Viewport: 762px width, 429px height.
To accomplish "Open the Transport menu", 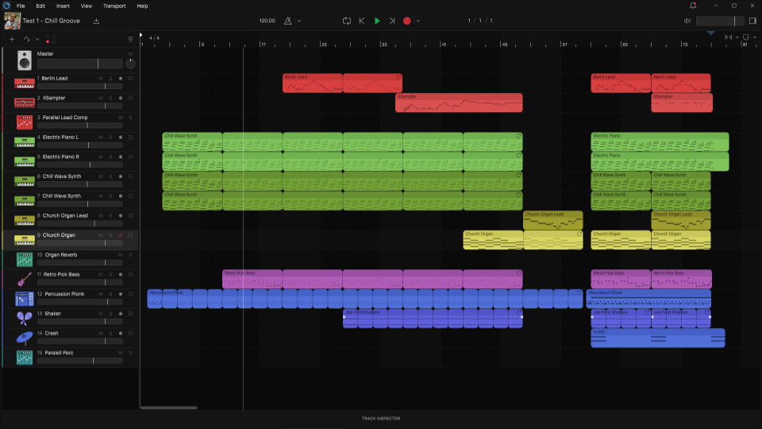I will pyautogui.click(x=114, y=6).
